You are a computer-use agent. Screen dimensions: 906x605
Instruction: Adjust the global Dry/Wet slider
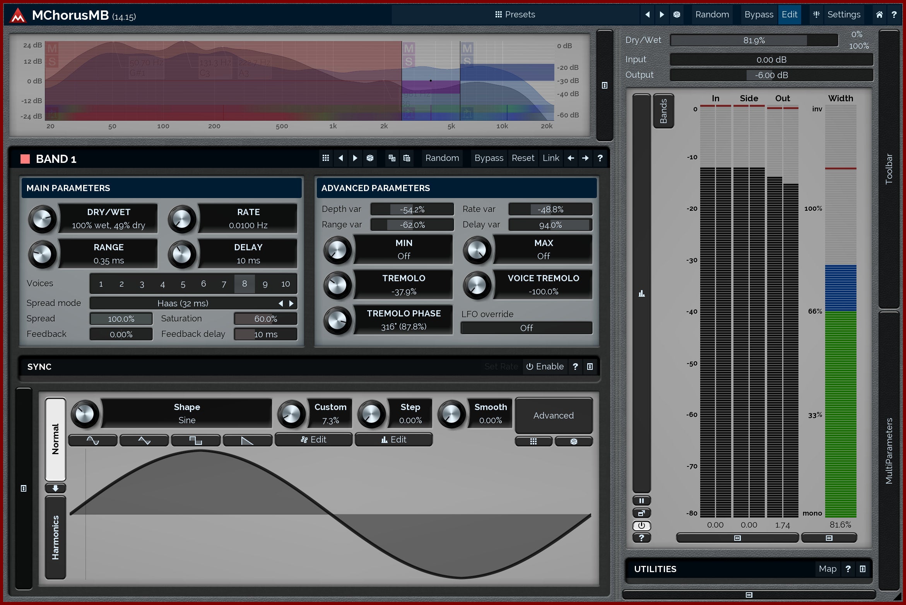(754, 40)
